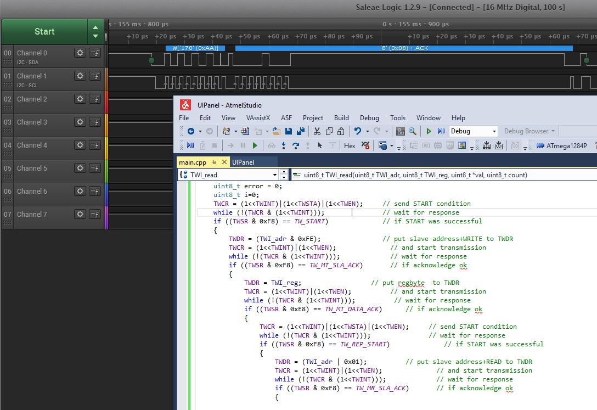
Task: Open the function member dropdown TWI_read signature
Action: click(443, 175)
